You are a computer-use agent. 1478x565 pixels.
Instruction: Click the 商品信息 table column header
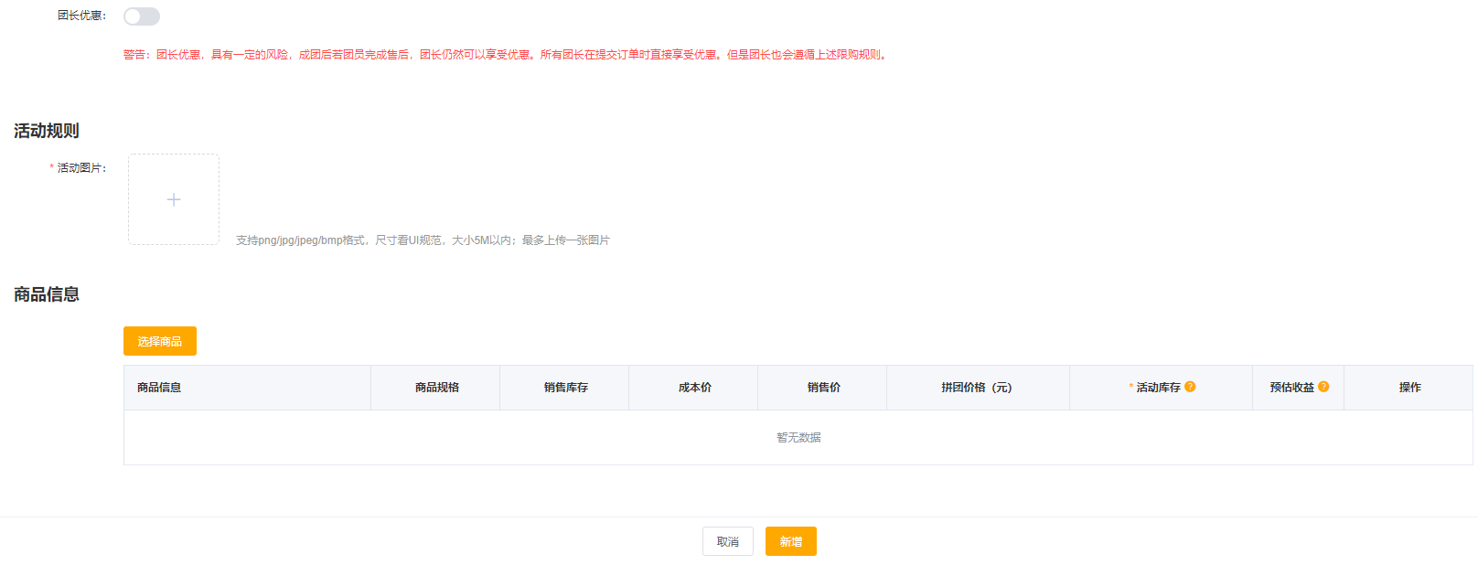(x=159, y=388)
